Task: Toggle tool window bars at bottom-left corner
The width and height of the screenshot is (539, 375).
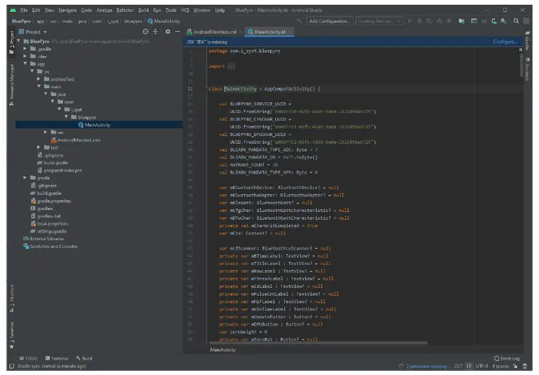Action: tap(12, 366)
